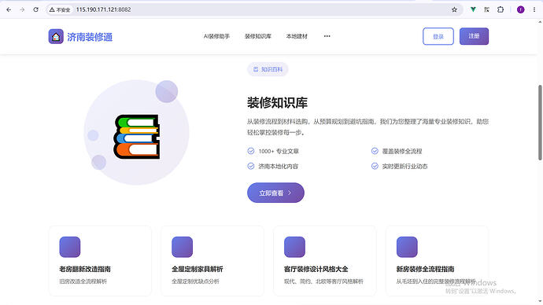Click the purple icon on 客厅装修设计风格大全 card
This screenshot has height=305, width=543.
(294, 247)
